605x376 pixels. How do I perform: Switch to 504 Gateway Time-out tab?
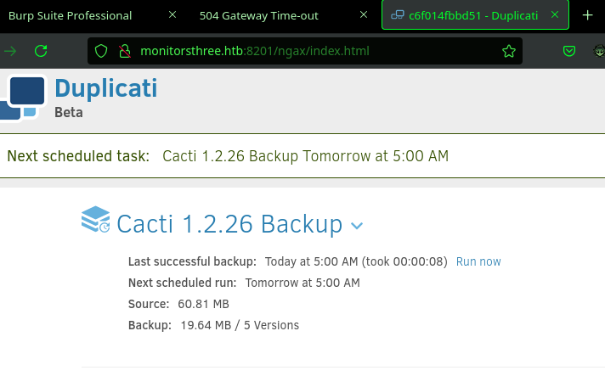coord(259,16)
